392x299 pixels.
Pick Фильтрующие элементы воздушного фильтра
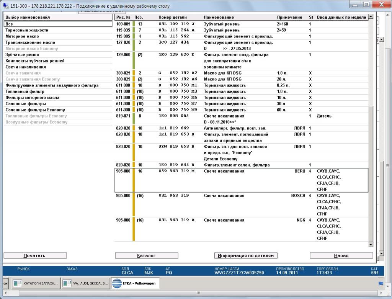point(58,85)
